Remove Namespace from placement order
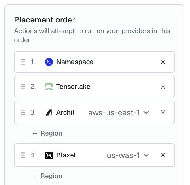This screenshot has width=190, height=185. click(x=163, y=62)
